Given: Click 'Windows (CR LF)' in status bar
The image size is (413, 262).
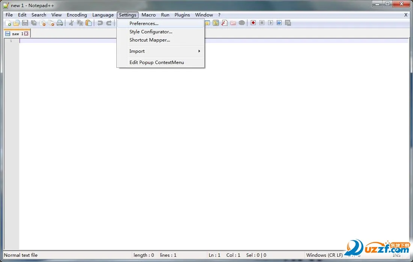Looking at the screenshot, I should click(x=324, y=255).
